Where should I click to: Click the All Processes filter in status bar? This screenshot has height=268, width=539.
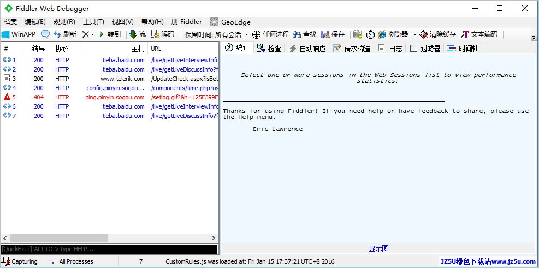(x=72, y=261)
